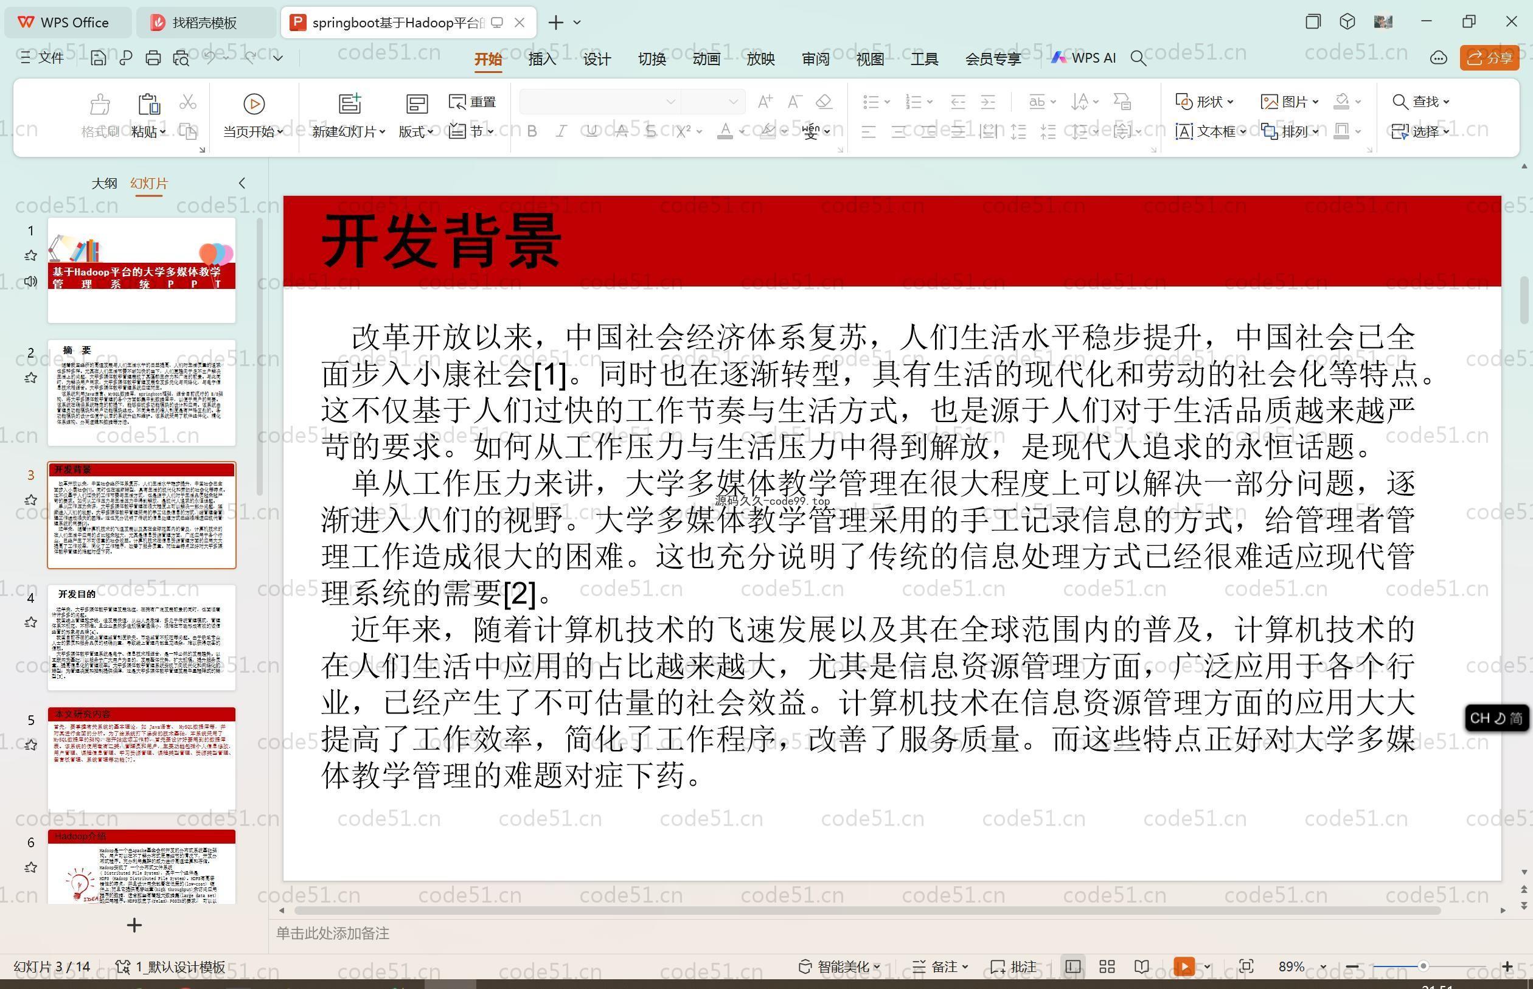Click the Undo arrow icon
Screen dimensions: 1533x989
tap(210, 58)
